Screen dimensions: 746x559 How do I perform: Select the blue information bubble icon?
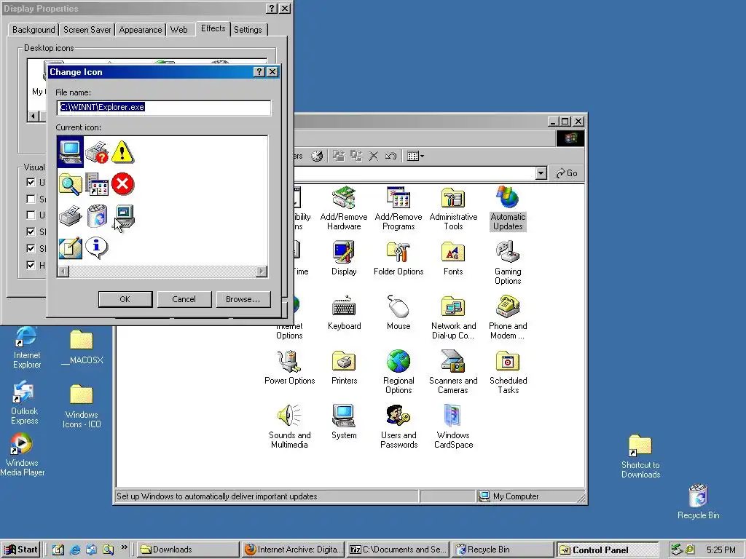(x=97, y=247)
